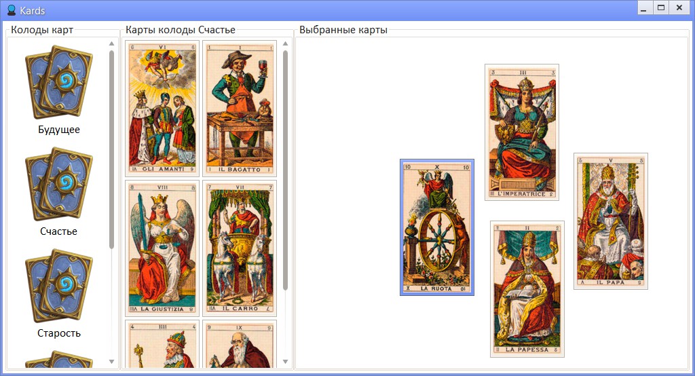The height and width of the screenshot is (376, 695).
Task: Close the Kards window
Action: point(679,8)
